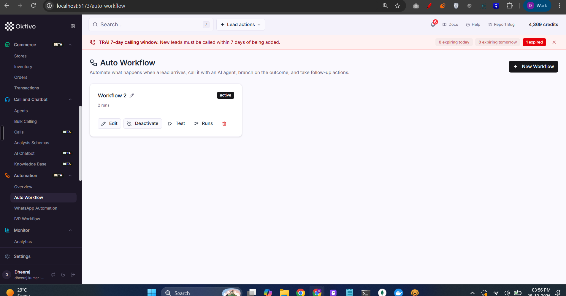Viewport: 566px width, 296px height.
Task: Open Docker Desktop from taskbar
Action: tap(398, 292)
